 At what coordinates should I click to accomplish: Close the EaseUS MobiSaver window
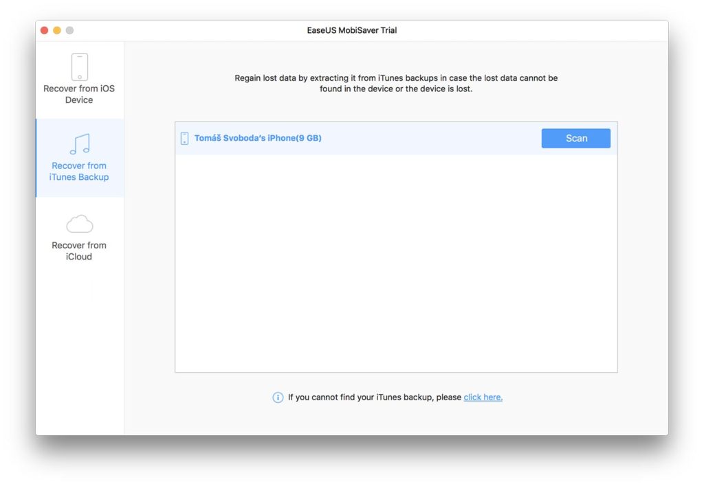[44, 30]
